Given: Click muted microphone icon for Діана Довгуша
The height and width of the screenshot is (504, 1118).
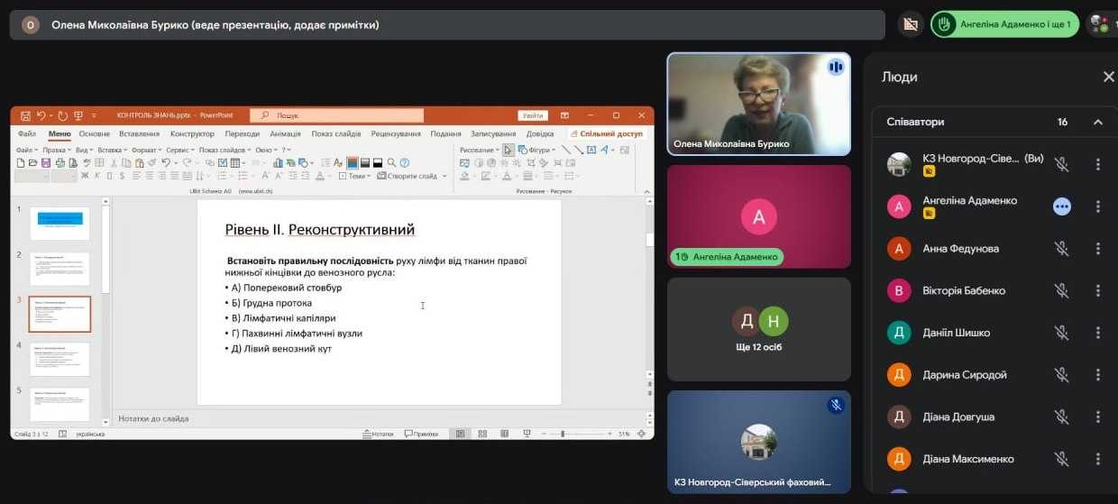Looking at the screenshot, I should click(x=1062, y=417).
